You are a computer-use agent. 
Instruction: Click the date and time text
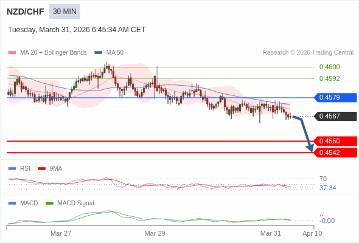[77, 30]
